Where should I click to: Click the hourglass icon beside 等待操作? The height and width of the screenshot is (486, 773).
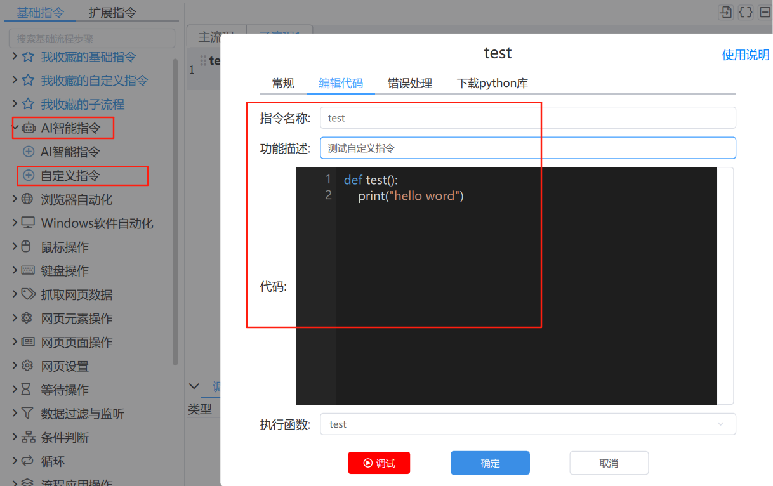pyautogui.click(x=26, y=389)
